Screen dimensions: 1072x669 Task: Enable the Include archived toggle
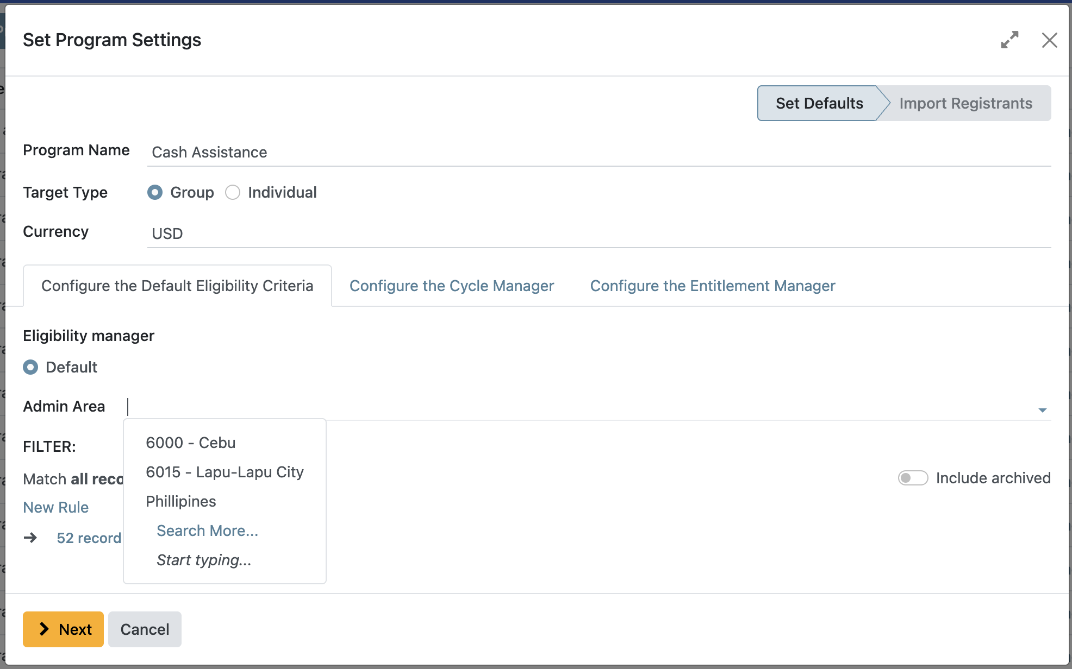tap(913, 478)
